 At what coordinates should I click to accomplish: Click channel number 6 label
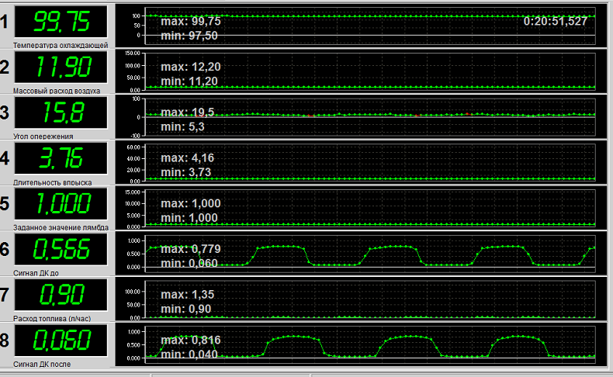(x=5, y=249)
